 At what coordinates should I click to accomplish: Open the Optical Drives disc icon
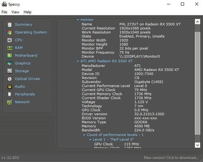pyautogui.click(x=10, y=79)
